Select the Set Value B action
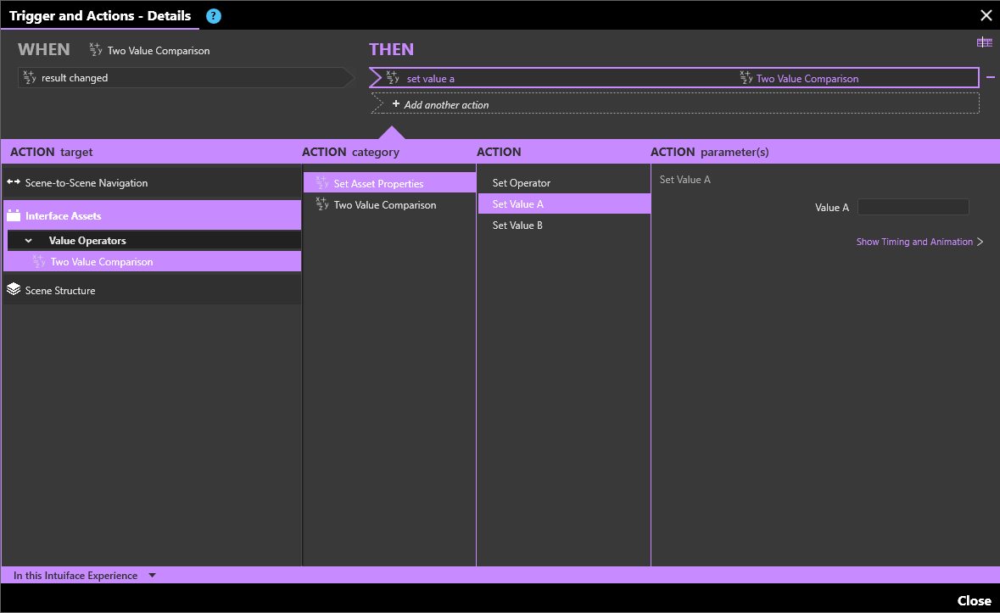The image size is (1000, 613). tap(564, 225)
